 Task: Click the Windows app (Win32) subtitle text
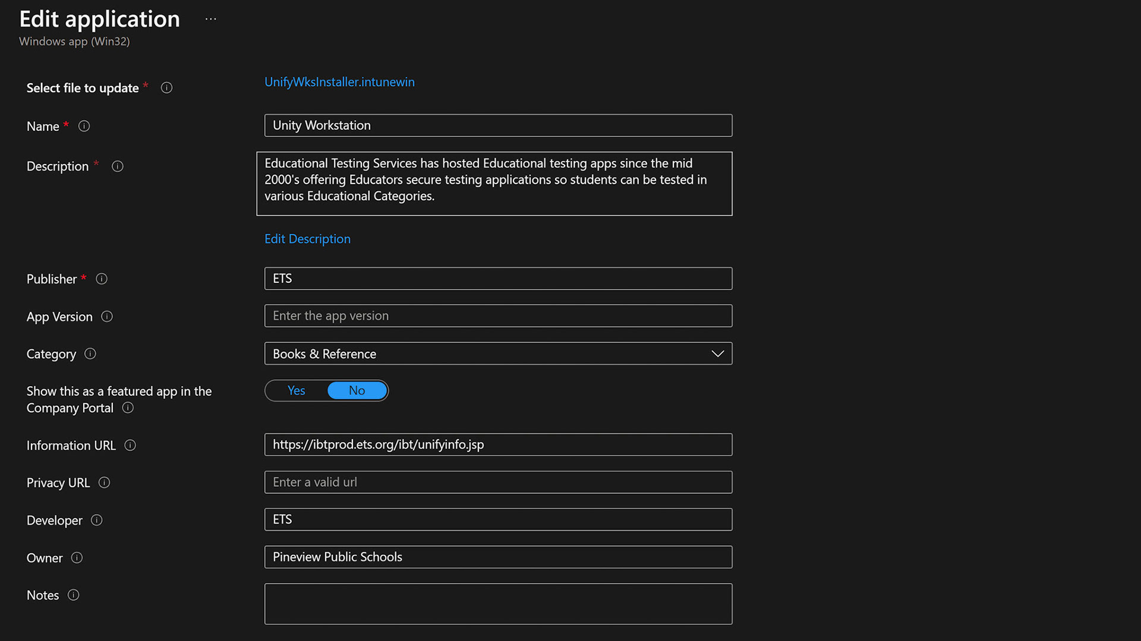point(74,42)
